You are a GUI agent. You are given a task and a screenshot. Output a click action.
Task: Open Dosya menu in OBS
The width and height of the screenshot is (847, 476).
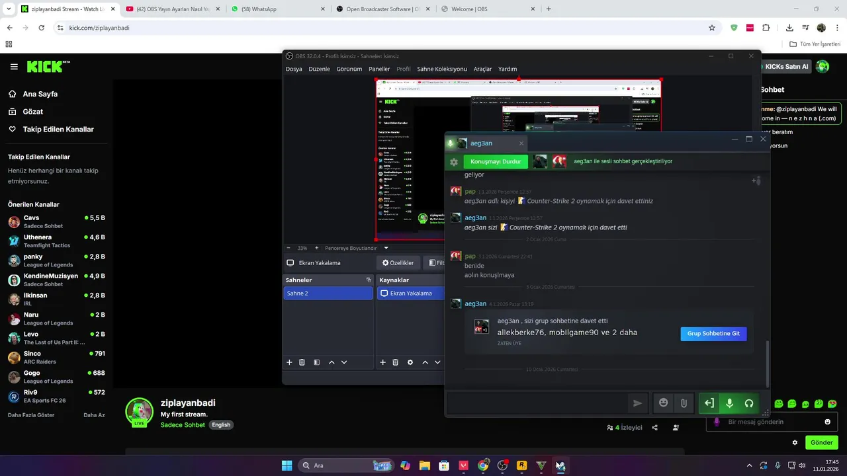[x=294, y=69]
